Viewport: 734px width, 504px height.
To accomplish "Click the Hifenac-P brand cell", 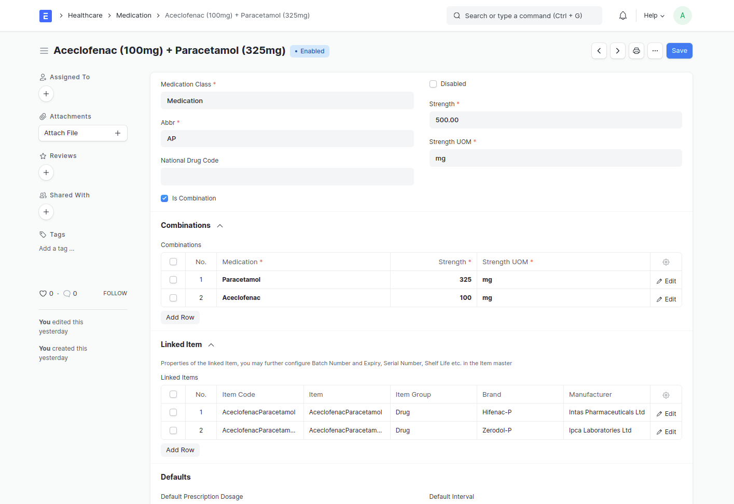I will click(x=520, y=412).
